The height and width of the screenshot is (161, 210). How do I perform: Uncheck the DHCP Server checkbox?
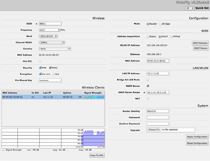click(148, 86)
